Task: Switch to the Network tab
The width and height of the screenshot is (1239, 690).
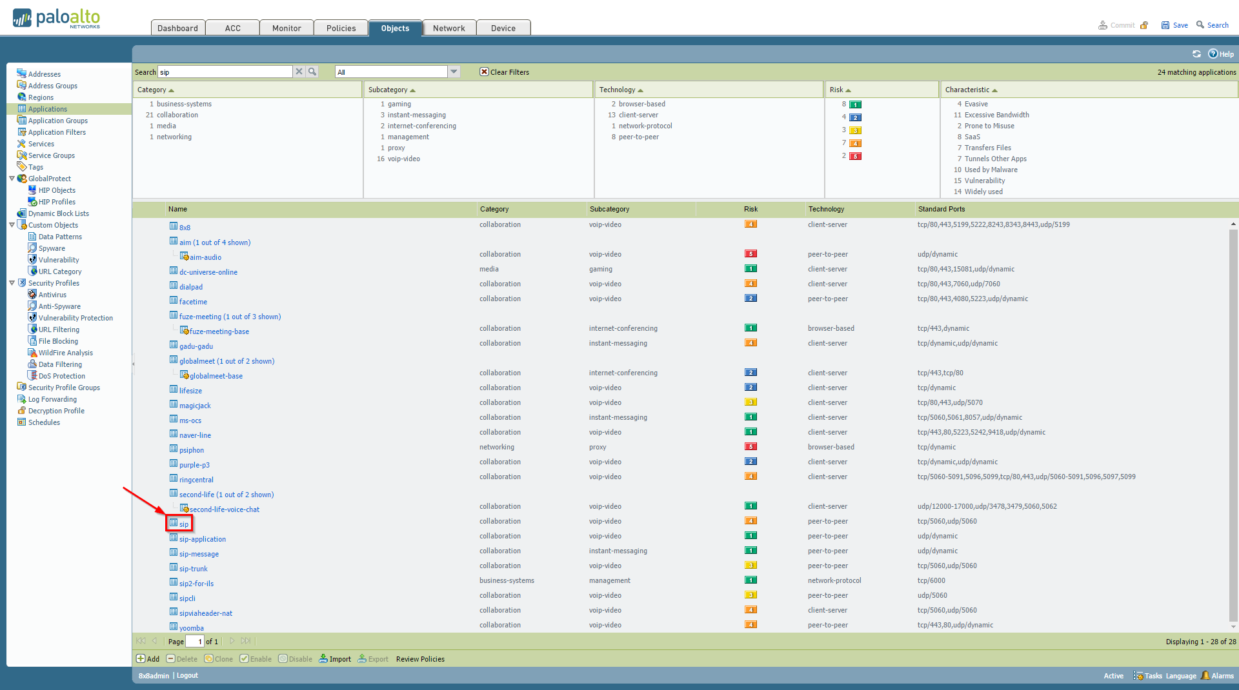Action: pyautogui.click(x=449, y=28)
